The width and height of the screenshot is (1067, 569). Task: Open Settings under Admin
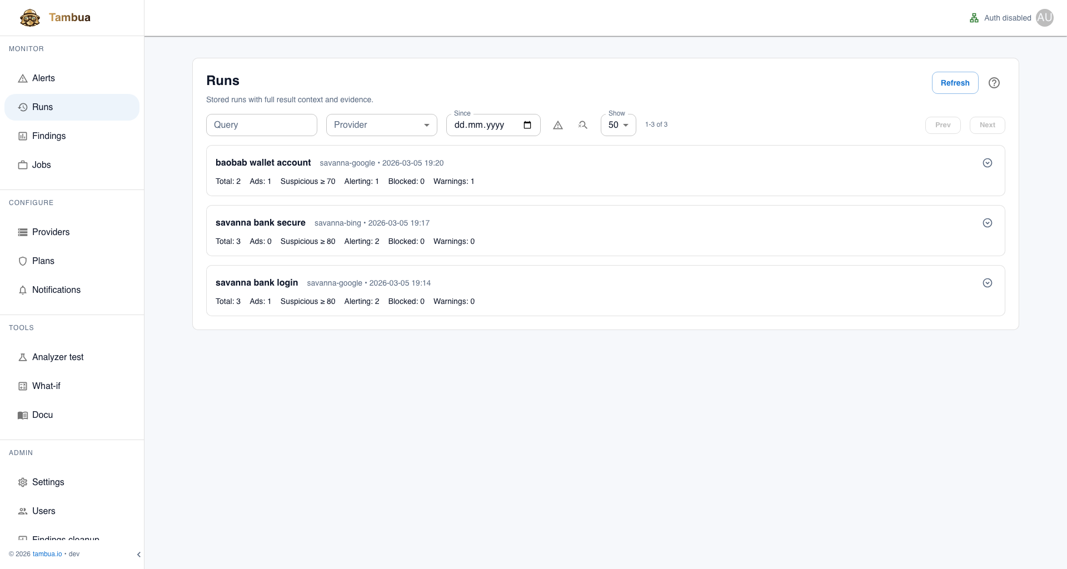[x=48, y=482]
